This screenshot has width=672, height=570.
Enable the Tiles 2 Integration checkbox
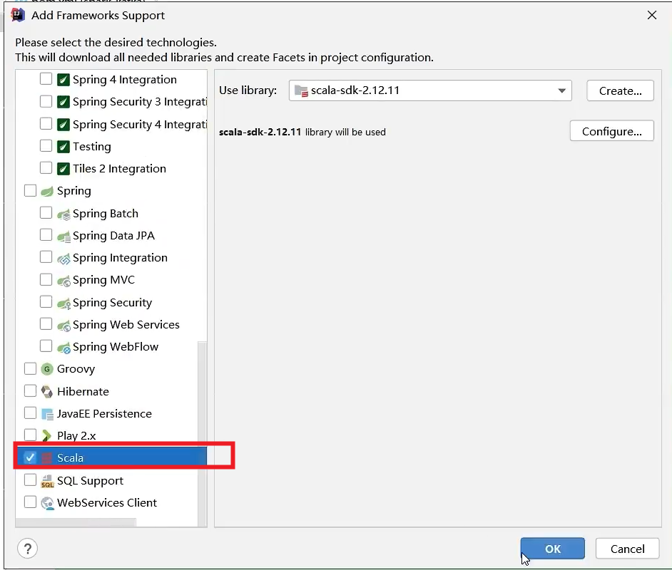pyautogui.click(x=46, y=167)
